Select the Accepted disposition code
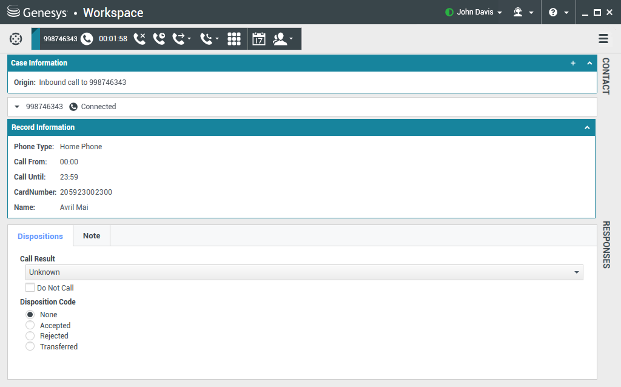 click(x=30, y=325)
